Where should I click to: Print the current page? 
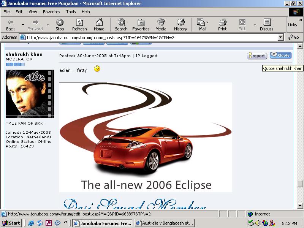coord(222,25)
